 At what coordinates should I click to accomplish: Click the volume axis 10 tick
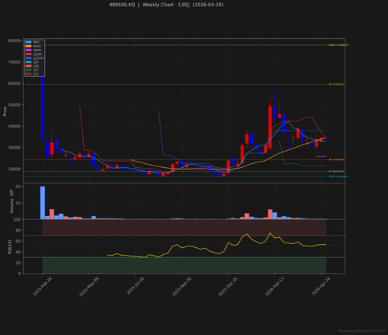(18, 203)
